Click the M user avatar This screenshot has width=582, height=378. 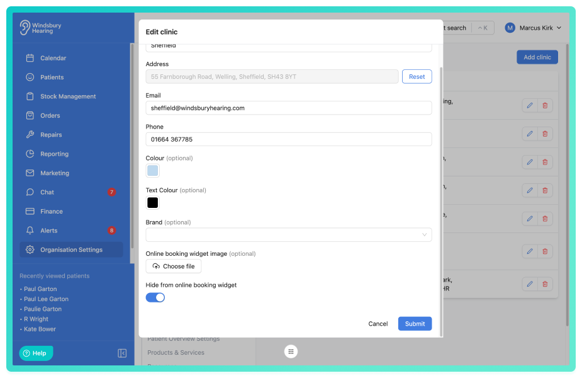[x=510, y=28]
